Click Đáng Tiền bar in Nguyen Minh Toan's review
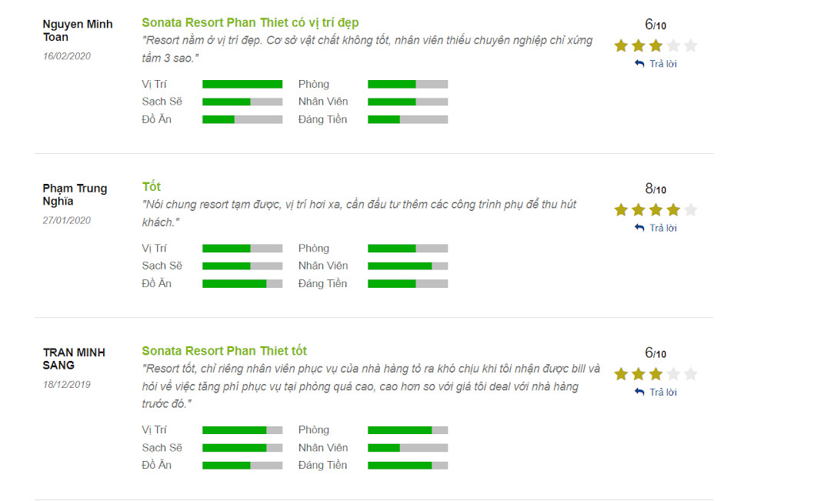The image size is (834, 501). click(x=408, y=120)
